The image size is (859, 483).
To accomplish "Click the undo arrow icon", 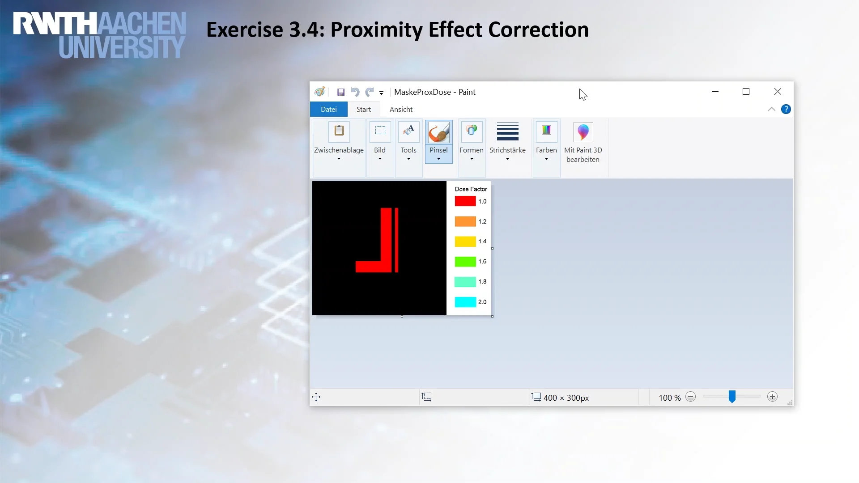I will tap(355, 92).
